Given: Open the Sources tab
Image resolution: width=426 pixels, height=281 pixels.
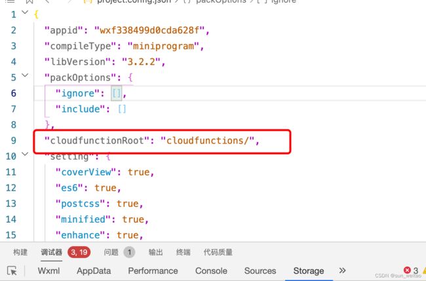Looking at the screenshot, I should tap(260, 271).
